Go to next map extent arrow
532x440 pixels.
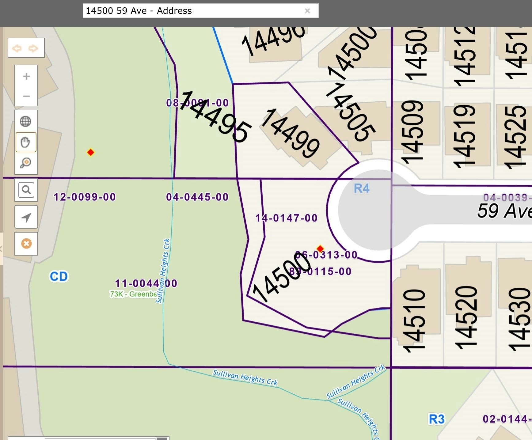(x=33, y=48)
